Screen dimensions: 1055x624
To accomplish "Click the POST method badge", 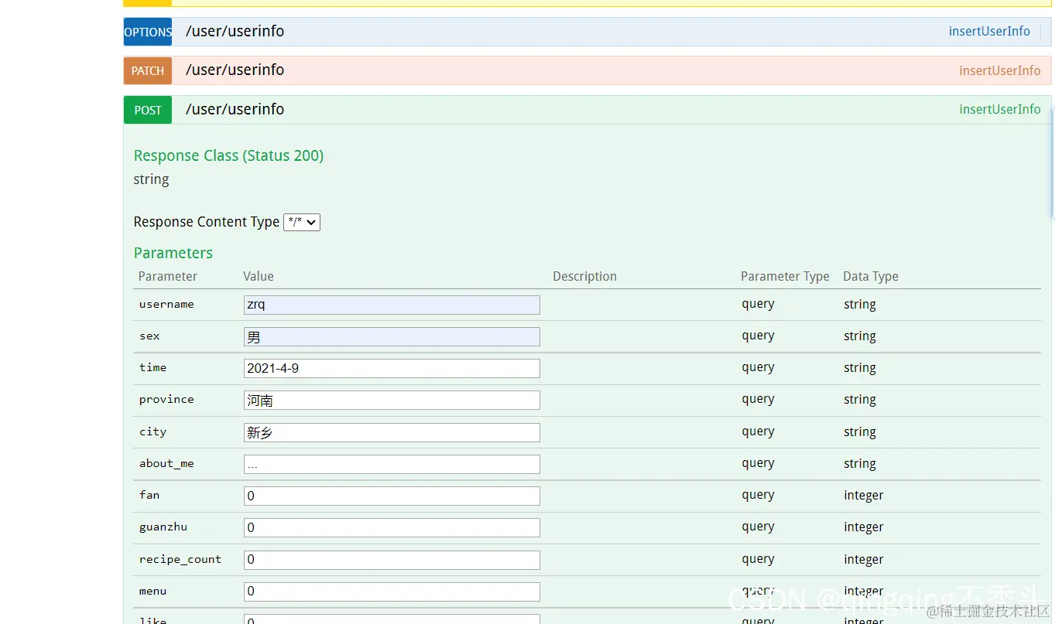I will coord(148,110).
